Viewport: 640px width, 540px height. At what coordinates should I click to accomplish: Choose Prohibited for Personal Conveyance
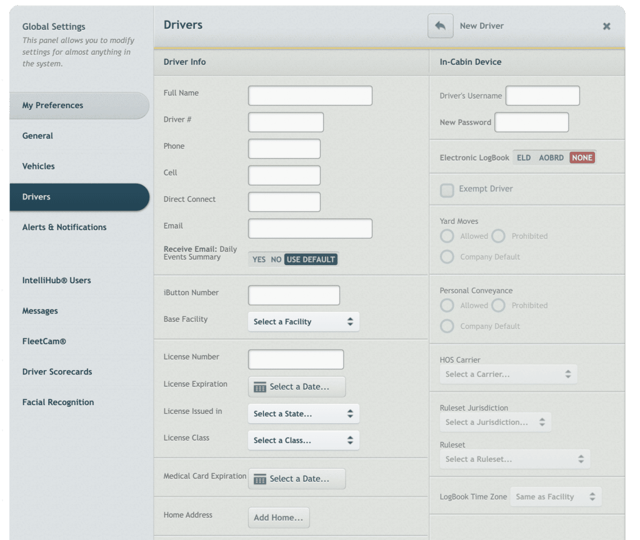(498, 306)
